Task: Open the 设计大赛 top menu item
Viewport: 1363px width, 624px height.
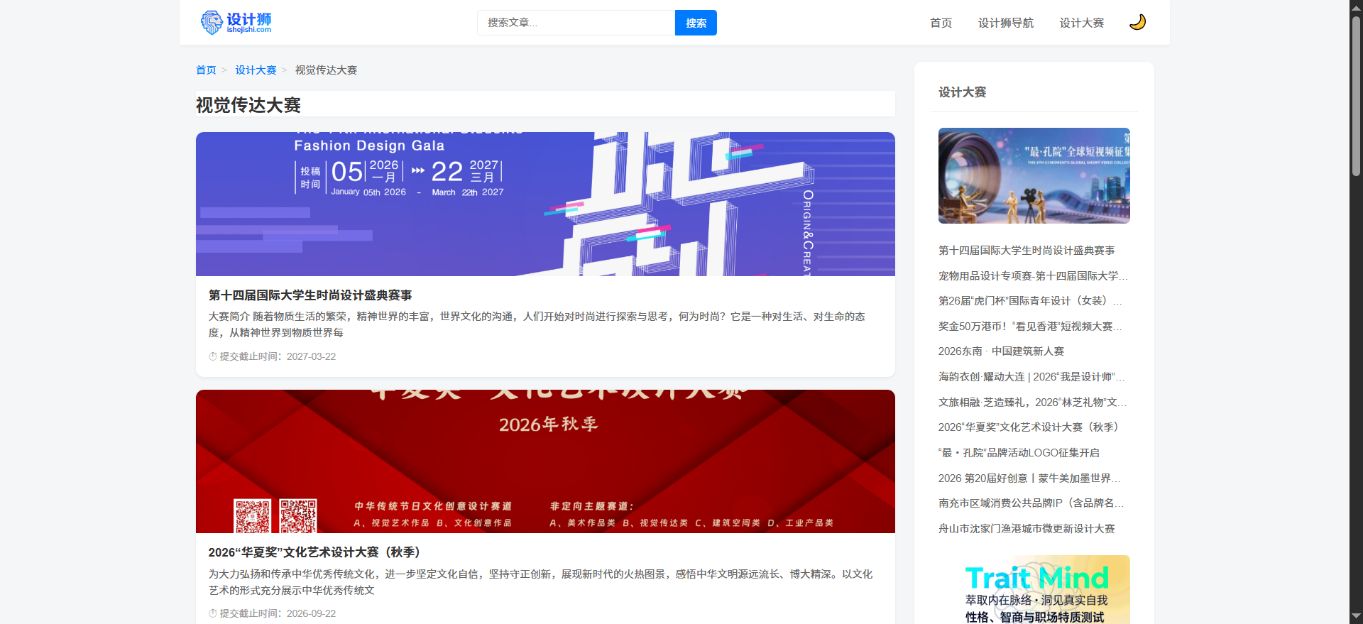Action: point(1081,23)
